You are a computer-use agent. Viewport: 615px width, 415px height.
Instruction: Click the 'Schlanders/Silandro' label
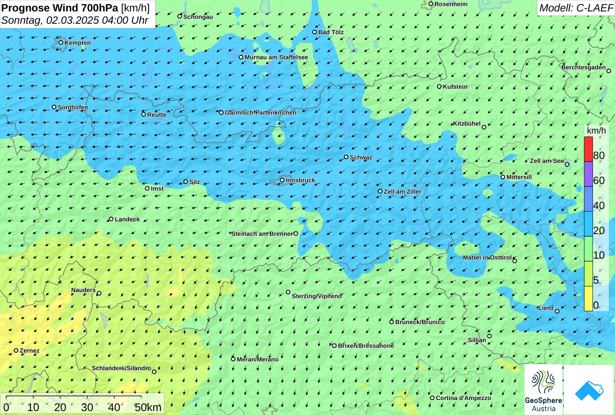point(122,368)
